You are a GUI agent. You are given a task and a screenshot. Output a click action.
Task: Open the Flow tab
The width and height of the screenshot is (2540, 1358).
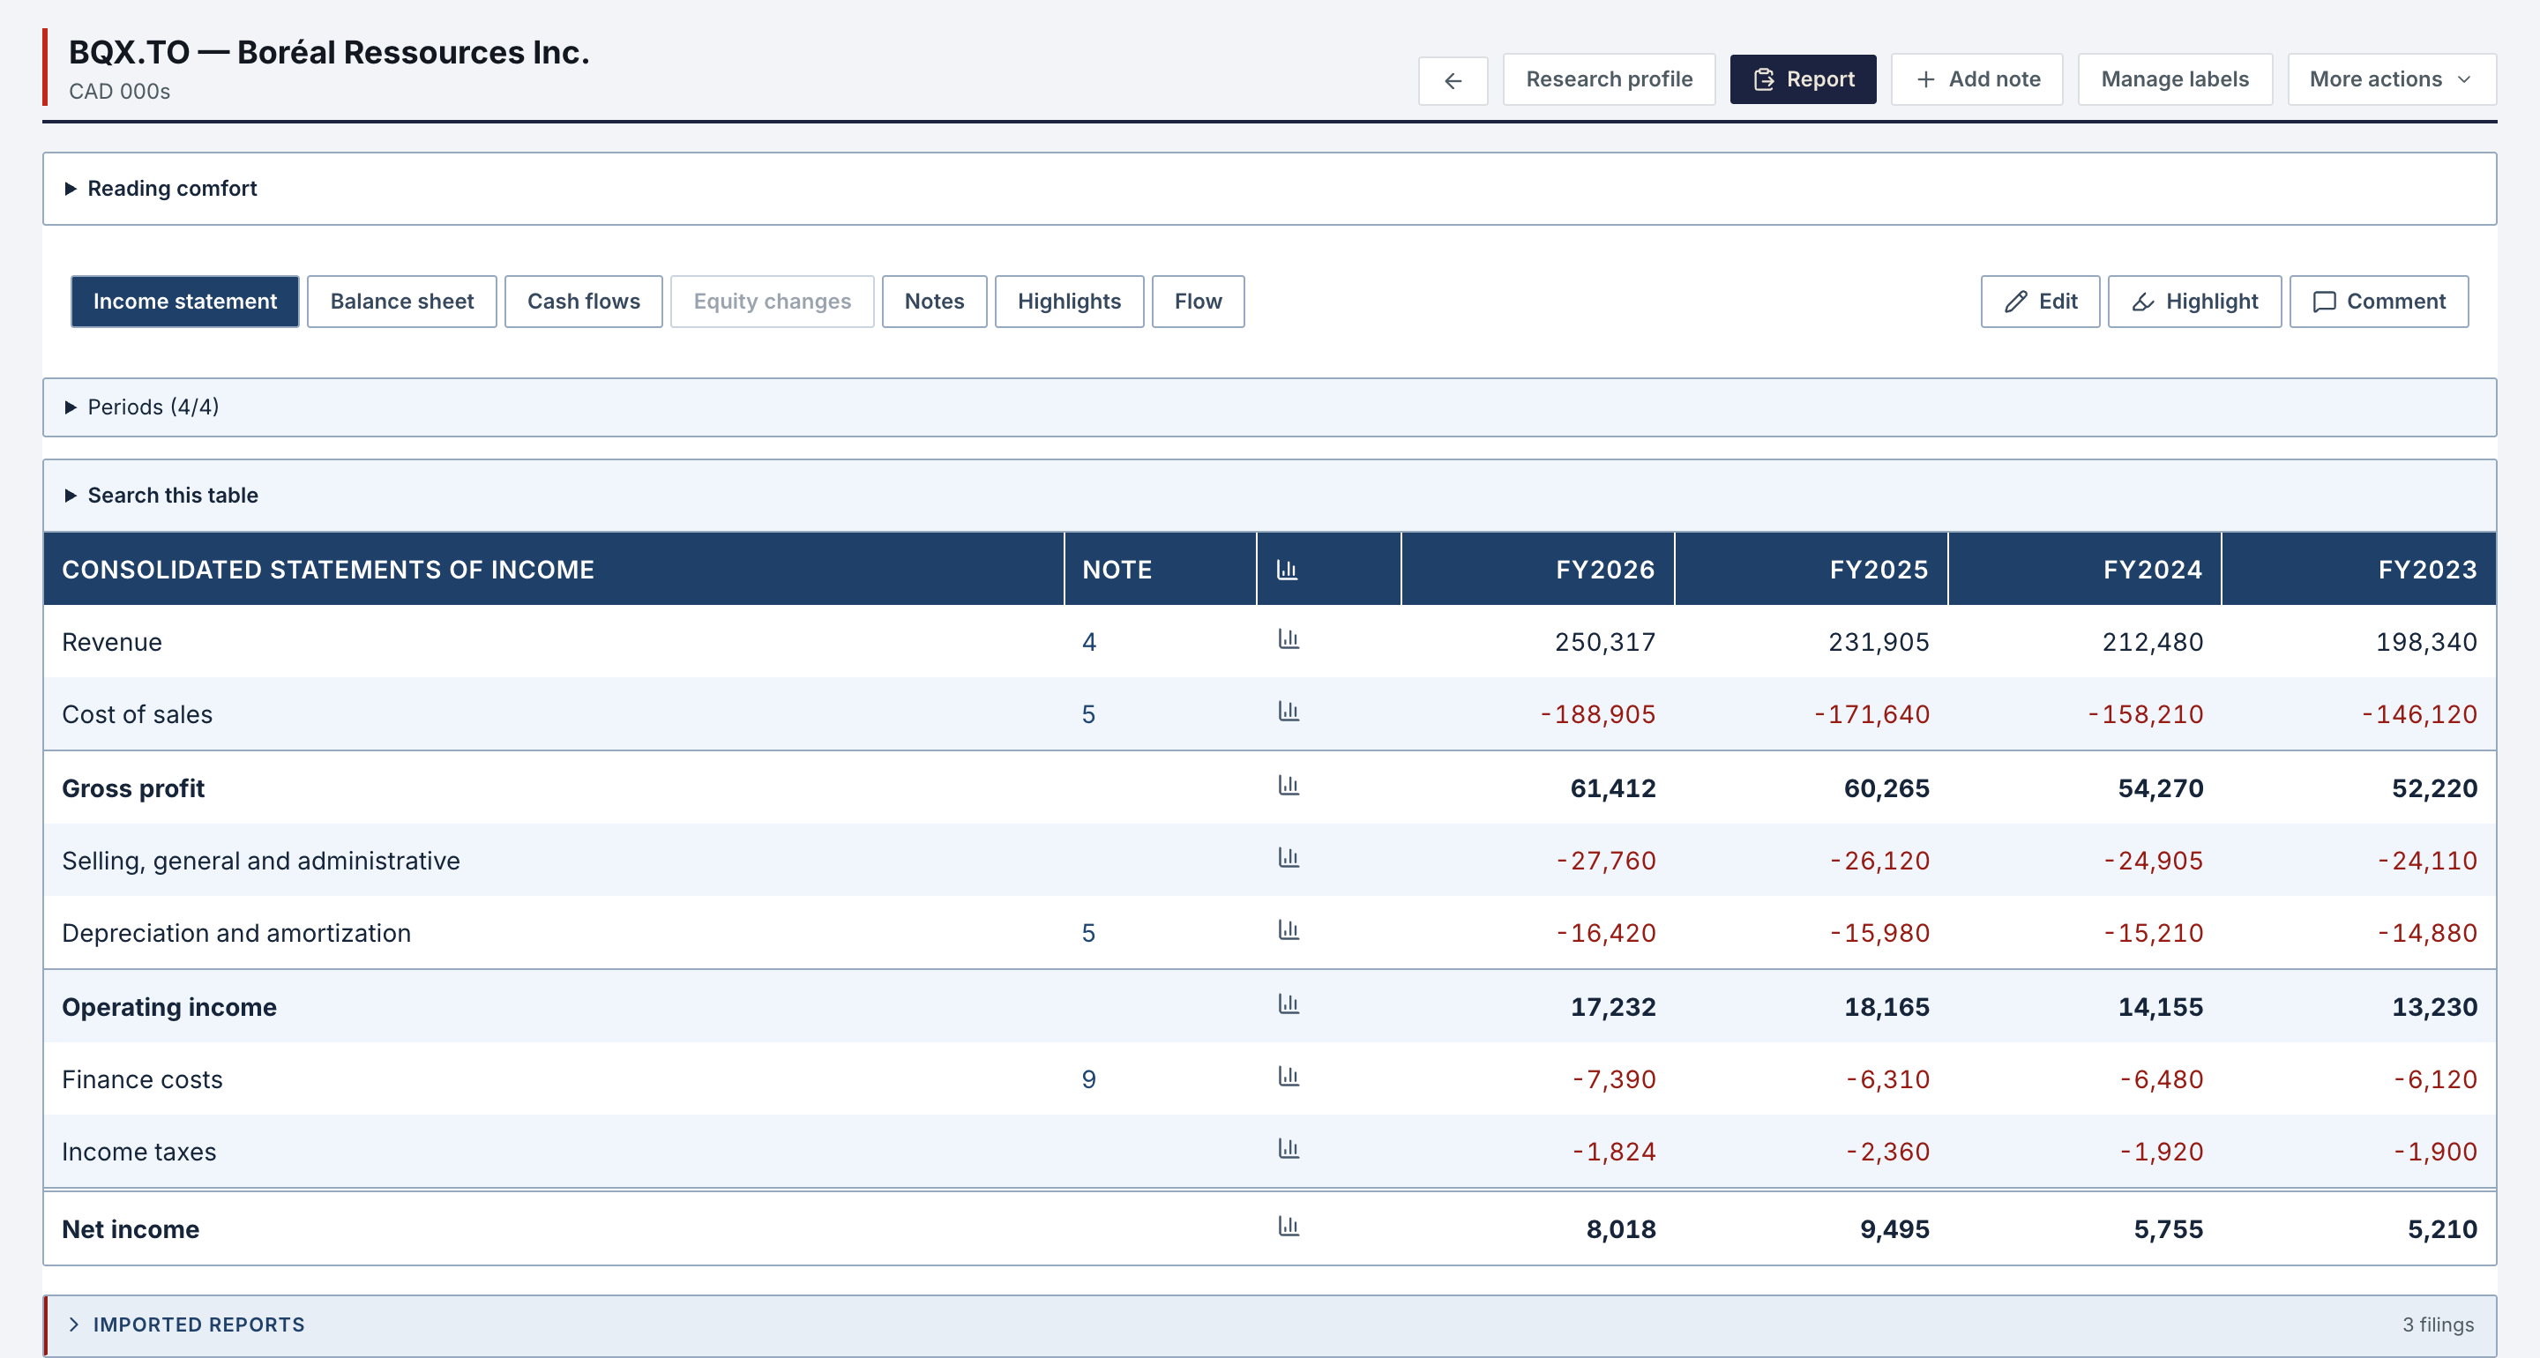1198,302
